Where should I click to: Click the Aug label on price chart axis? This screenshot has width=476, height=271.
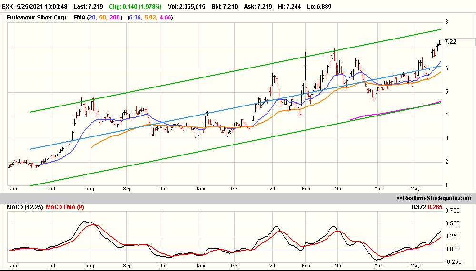[91, 189]
